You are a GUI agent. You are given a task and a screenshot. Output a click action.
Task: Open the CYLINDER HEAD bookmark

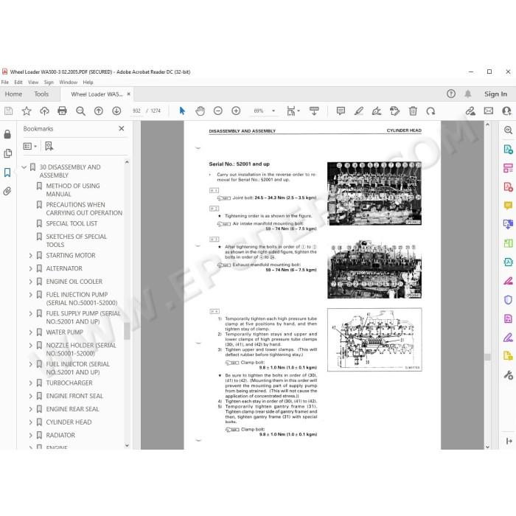pos(69,422)
